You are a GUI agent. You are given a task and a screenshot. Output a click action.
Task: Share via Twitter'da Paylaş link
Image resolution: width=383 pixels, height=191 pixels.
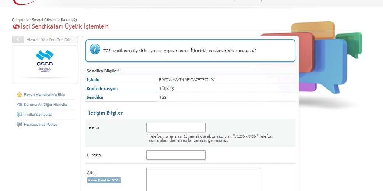pyautogui.click(x=38, y=115)
